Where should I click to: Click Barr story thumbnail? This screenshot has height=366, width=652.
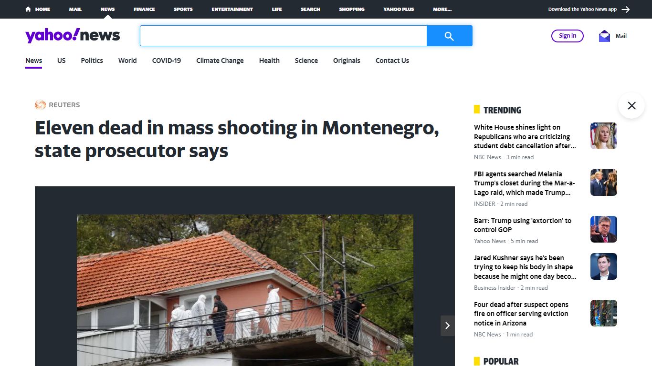604,229
